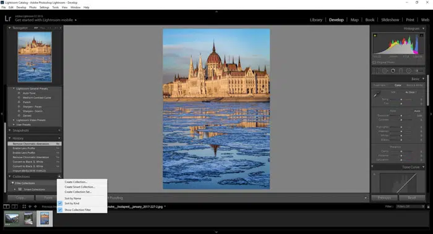
Task: Open second window display button 2
Action: coord(15,206)
